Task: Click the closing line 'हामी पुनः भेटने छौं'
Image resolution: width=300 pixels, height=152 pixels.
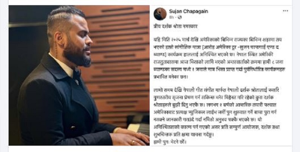Action: coord(170,142)
